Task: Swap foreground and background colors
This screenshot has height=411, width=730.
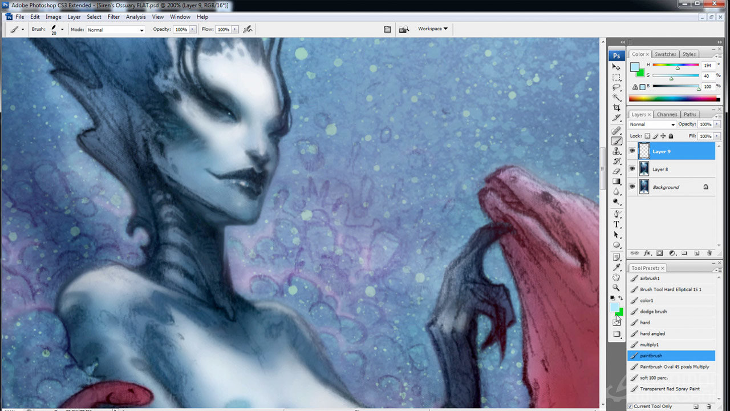Action: [620, 298]
